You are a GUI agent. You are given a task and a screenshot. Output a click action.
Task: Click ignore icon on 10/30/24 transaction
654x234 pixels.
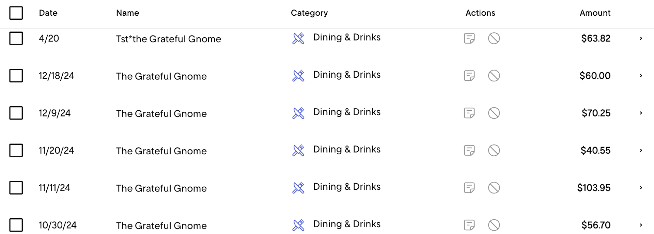click(494, 225)
